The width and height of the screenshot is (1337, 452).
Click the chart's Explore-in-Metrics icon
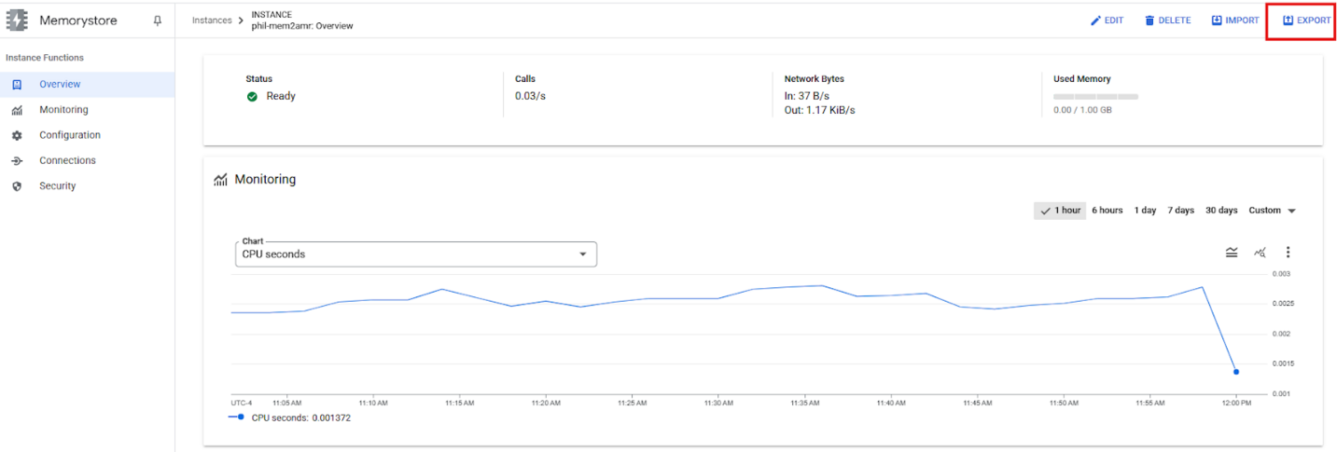[x=1260, y=253]
